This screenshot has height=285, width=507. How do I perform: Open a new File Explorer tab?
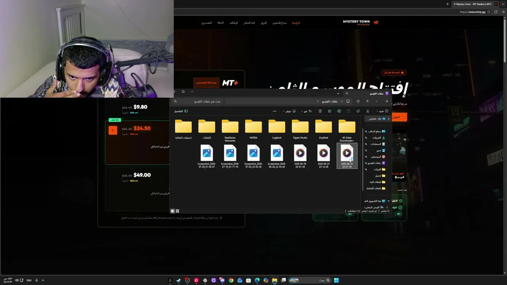pyautogui.click(x=338, y=93)
